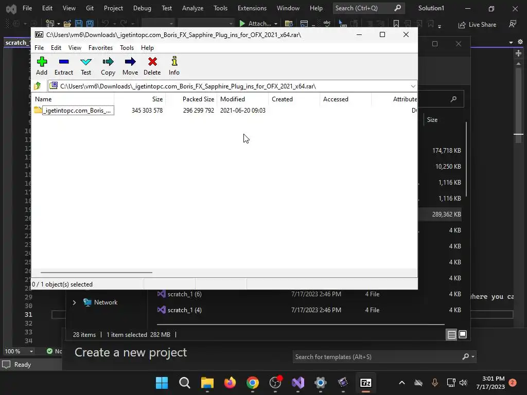Viewport: 527px width, 395px height.
Task: Click the Add button in 7-Zip toolbar
Action: pos(42,66)
